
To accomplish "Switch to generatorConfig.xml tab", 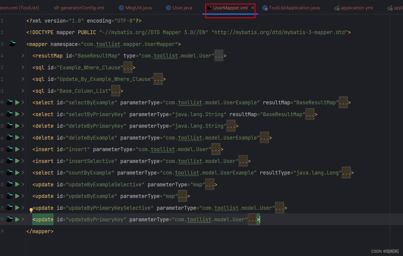I will point(79,8).
